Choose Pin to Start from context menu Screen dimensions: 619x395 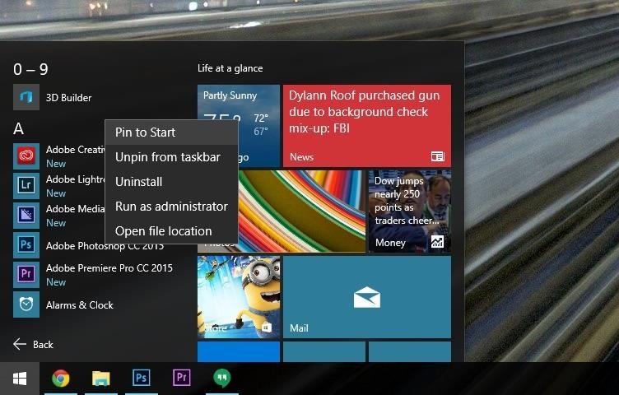coord(171,132)
